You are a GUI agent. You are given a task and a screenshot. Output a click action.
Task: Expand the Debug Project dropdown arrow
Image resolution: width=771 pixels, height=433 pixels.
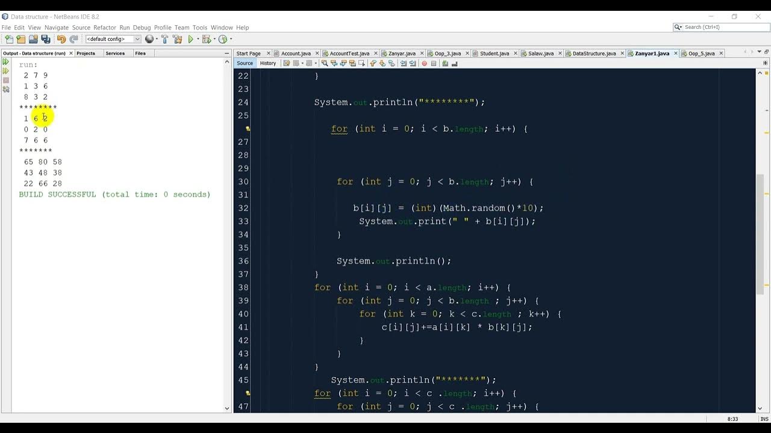click(x=214, y=39)
